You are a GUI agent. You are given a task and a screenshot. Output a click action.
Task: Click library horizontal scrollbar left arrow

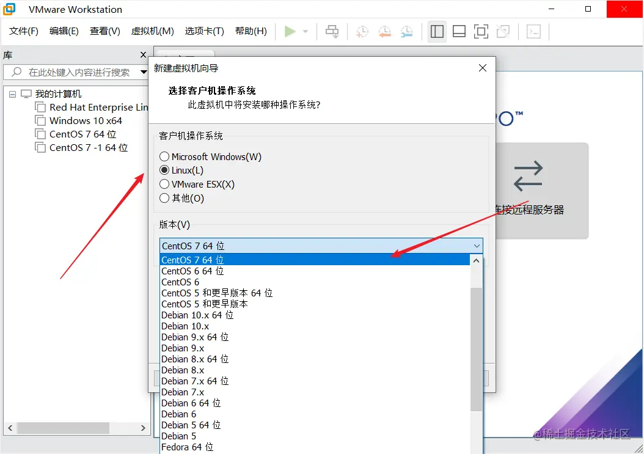[10, 428]
